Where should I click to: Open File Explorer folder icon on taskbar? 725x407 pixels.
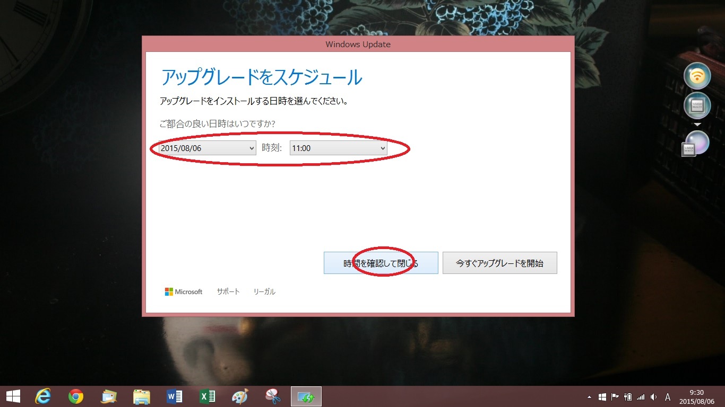pyautogui.click(x=142, y=396)
